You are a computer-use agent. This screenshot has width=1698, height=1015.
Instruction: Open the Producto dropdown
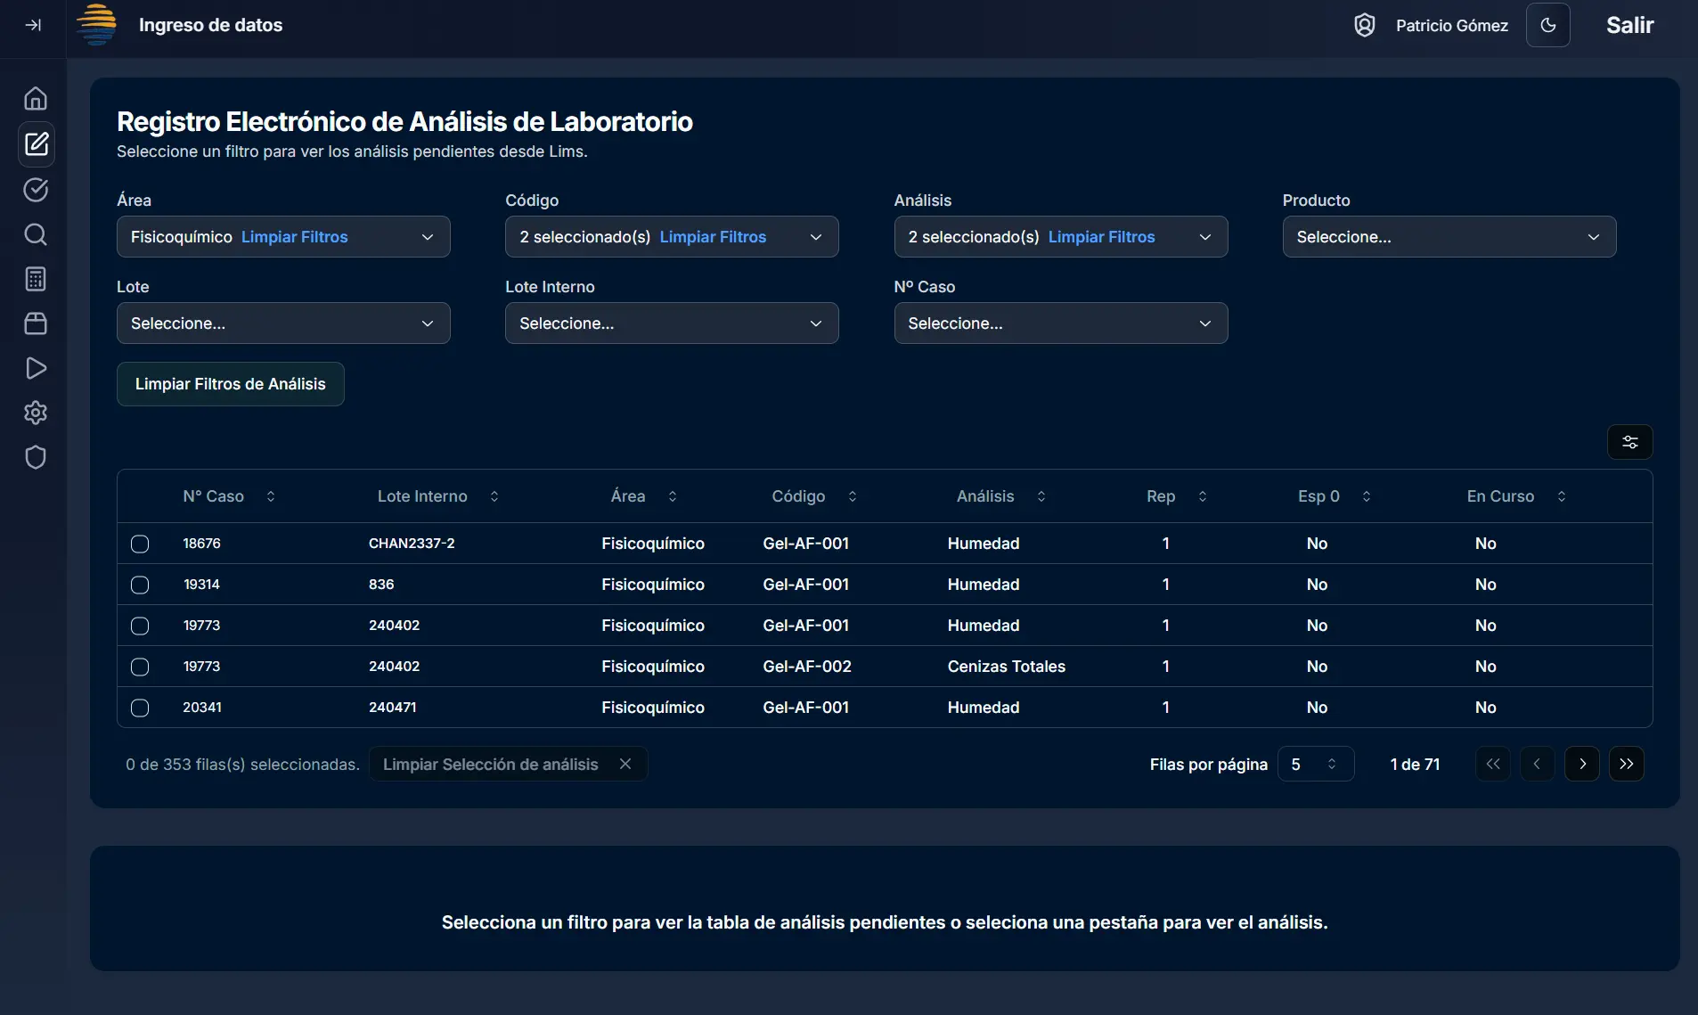[x=1448, y=236]
